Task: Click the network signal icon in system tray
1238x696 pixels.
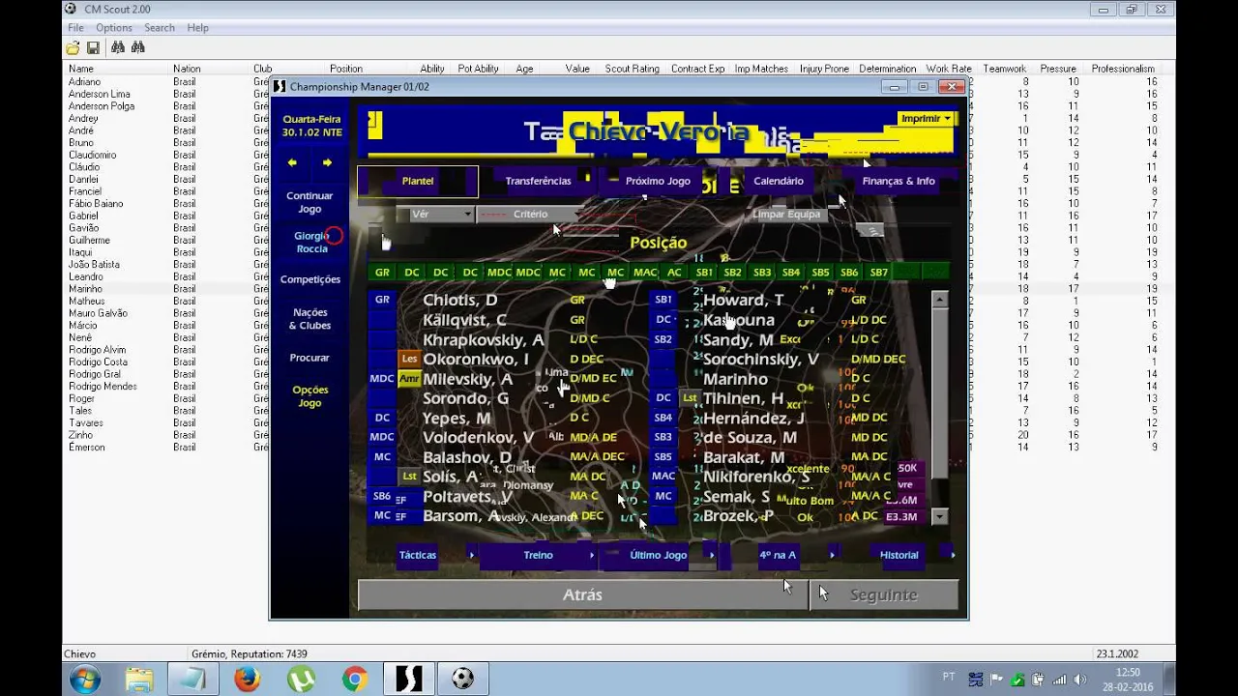Action: tap(1060, 680)
